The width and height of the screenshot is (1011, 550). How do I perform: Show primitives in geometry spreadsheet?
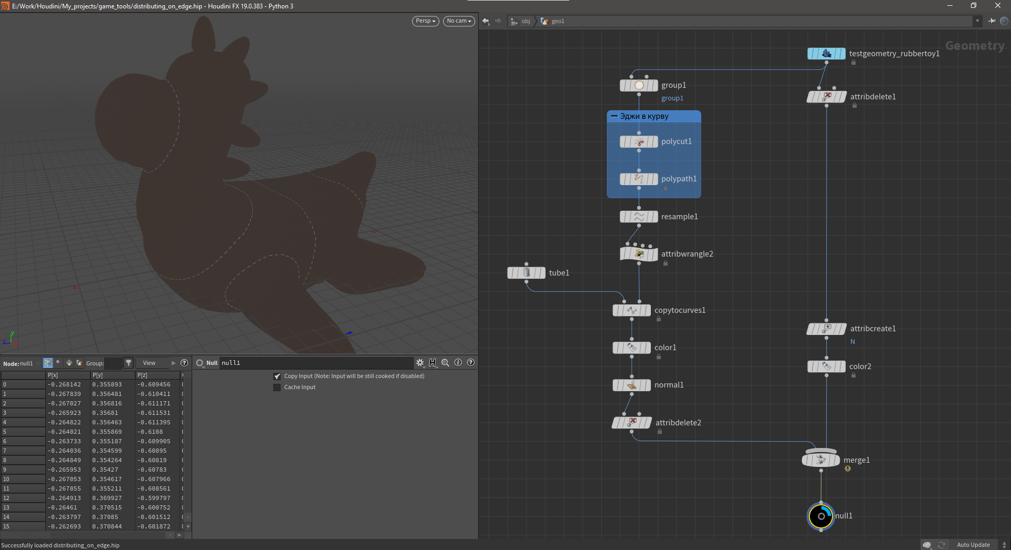click(69, 363)
